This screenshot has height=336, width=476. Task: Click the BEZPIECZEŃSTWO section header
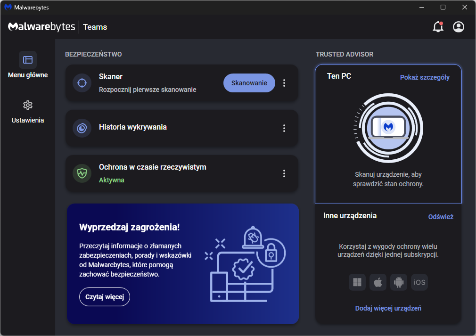[93, 54]
